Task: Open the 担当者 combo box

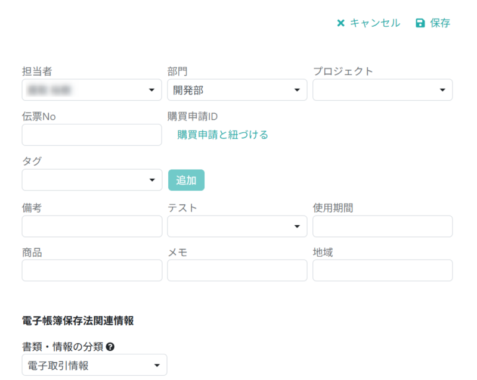Action: (x=89, y=89)
